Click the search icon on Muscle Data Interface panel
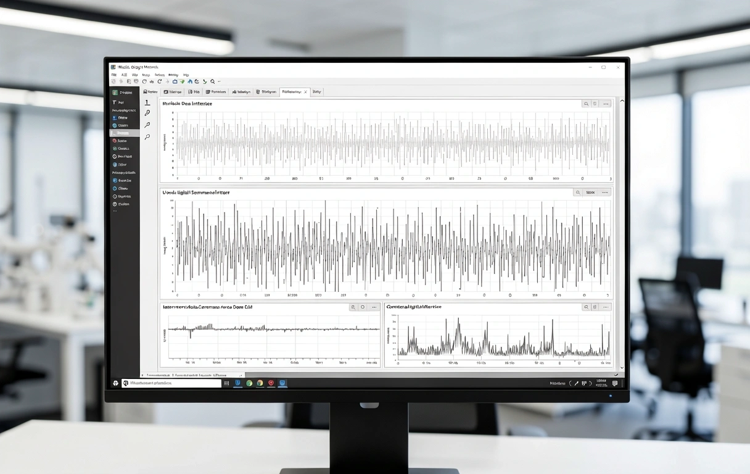750x474 pixels. [586, 104]
